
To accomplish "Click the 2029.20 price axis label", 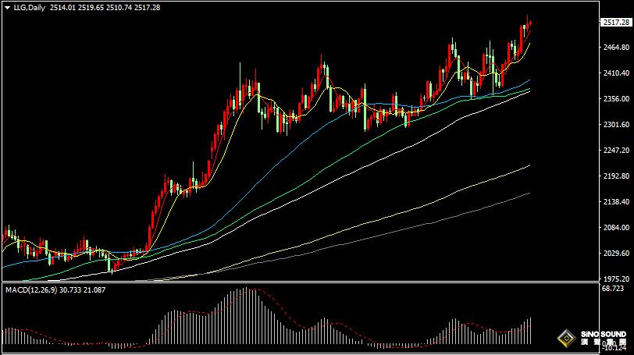I will point(615,254).
